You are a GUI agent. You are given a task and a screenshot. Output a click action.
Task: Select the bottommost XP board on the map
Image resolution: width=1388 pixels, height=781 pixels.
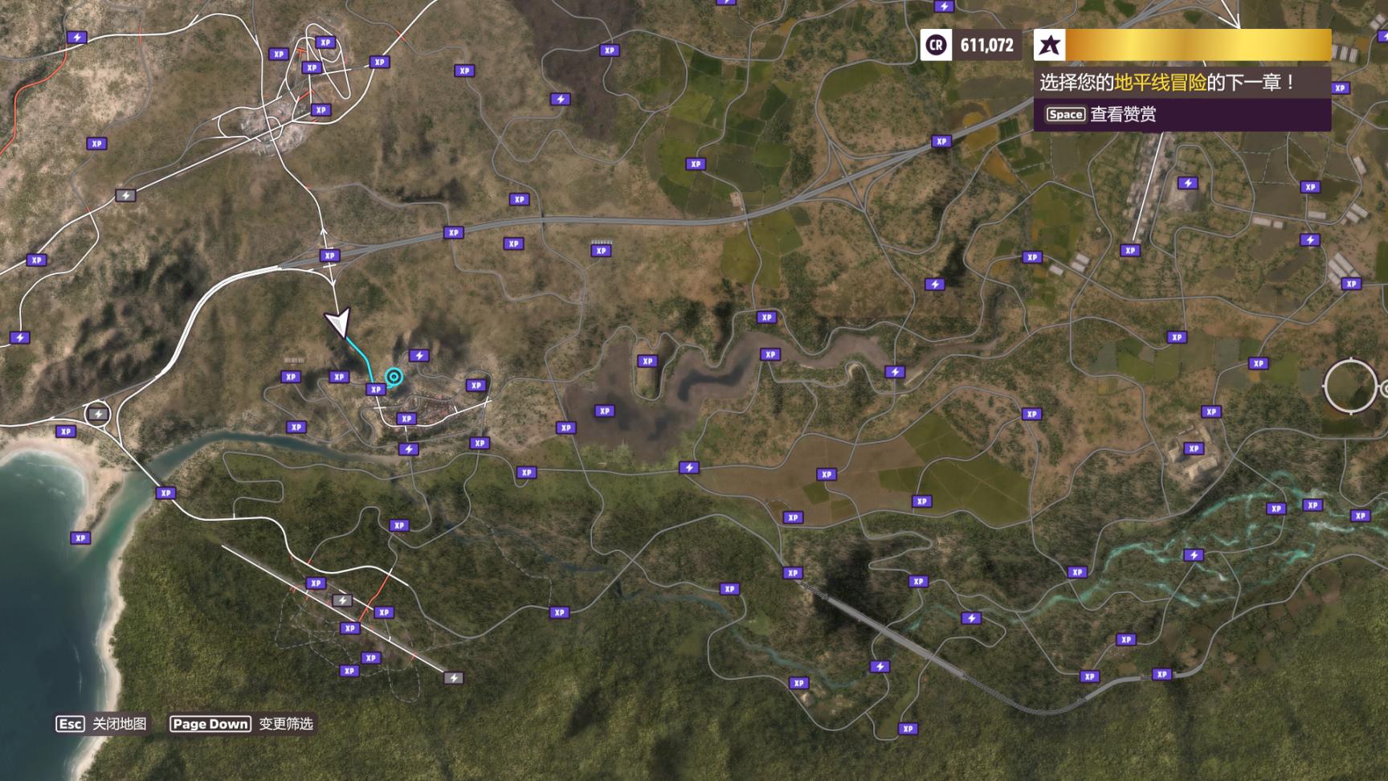pyautogui.click(x=908, y=730)
